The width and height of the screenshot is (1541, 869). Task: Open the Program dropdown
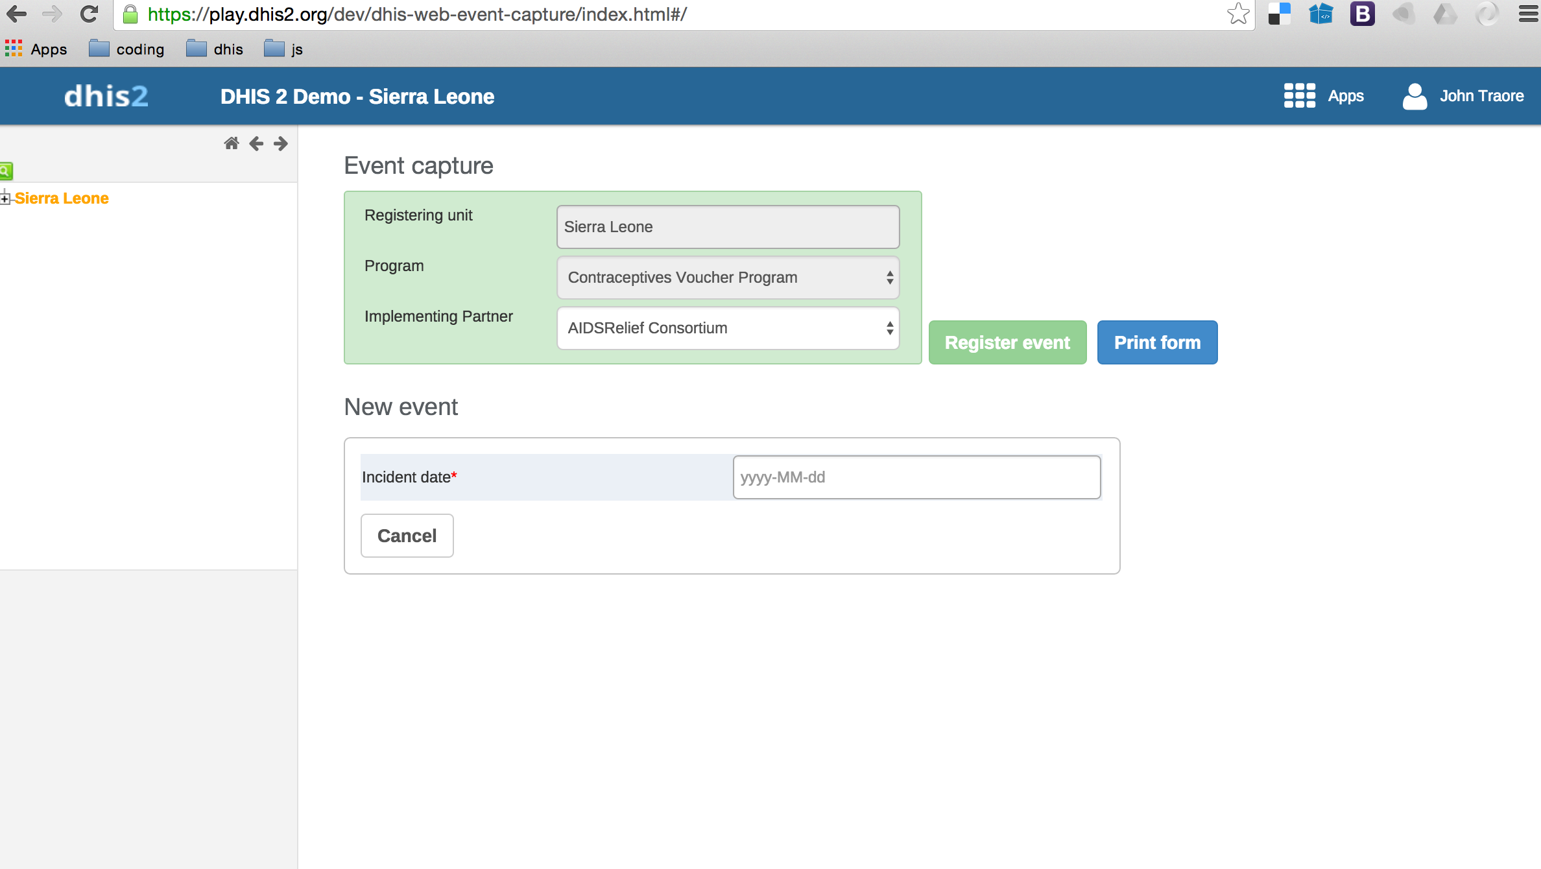coord(728,278)
